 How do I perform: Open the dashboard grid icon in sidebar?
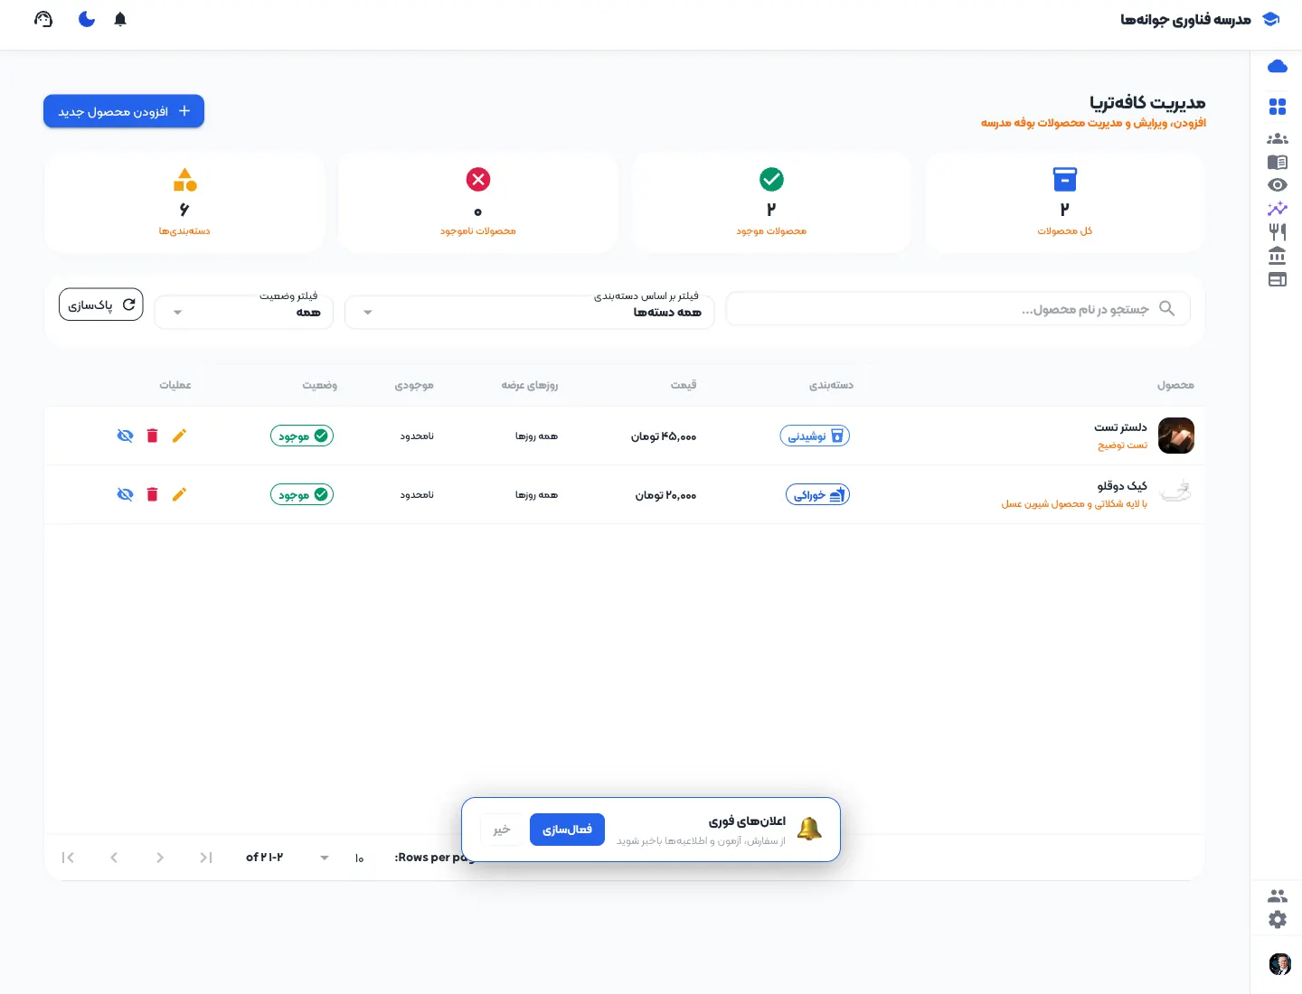(x=1278, y=107)
